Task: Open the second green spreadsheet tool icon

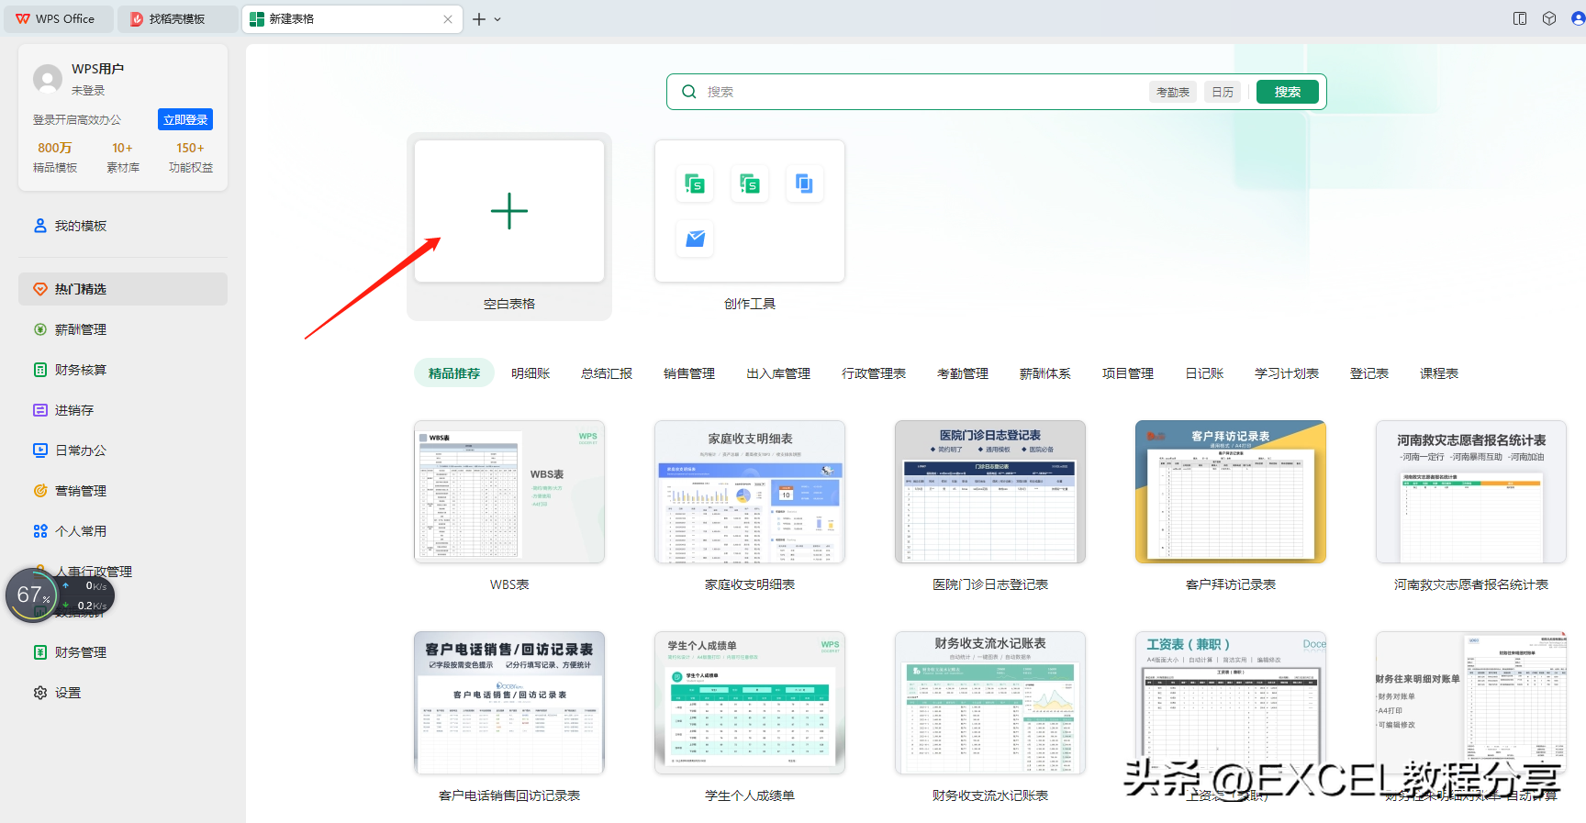Action: point(750,184)
